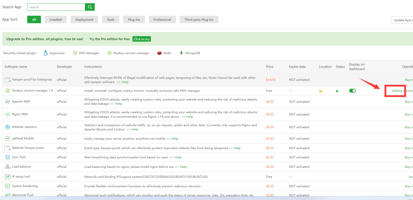The width and height of the screenshot is (413, 200).
Task: Select the Third-party Plug-ins tab
Action: point(199,19)
